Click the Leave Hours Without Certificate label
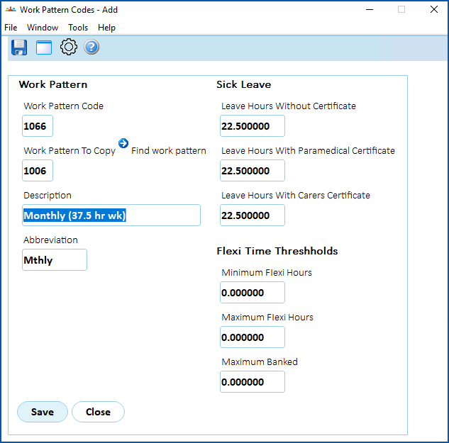 [289, 106]
